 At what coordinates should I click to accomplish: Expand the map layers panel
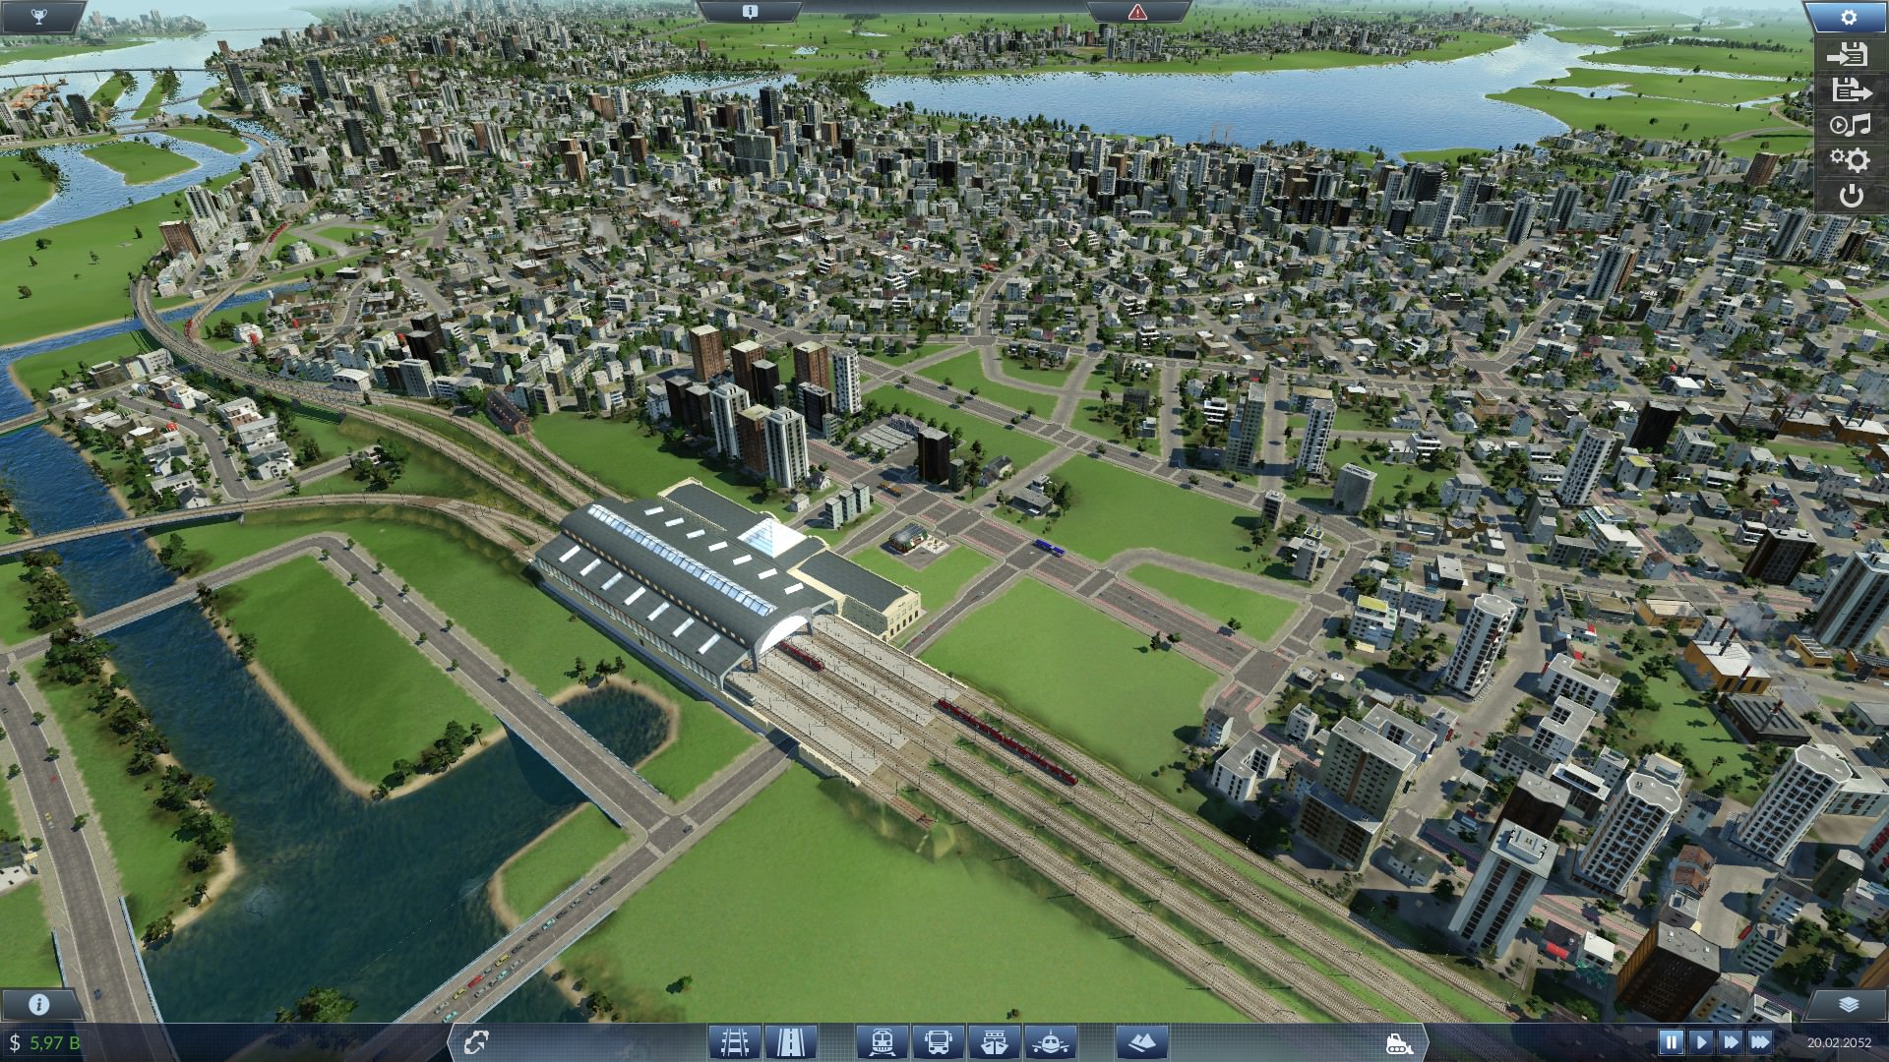[1849, 1004]
